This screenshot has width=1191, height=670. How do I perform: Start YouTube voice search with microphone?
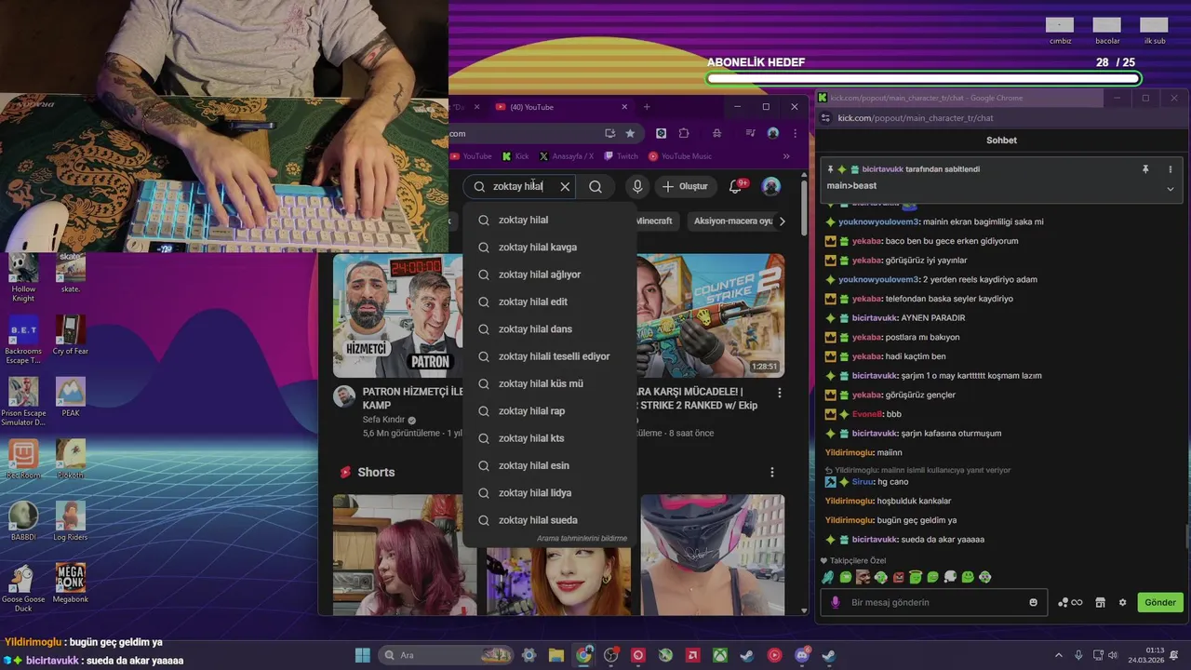coord(637,186)
